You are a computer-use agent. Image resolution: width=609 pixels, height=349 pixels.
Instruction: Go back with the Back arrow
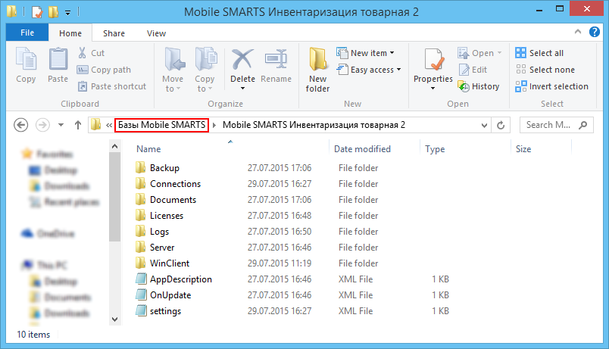pos(21,125)
